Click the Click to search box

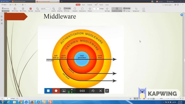point(167,5)
